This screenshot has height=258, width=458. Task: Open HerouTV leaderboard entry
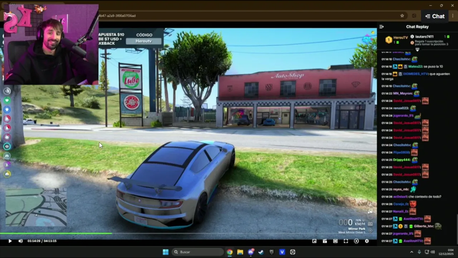(397, 39)
